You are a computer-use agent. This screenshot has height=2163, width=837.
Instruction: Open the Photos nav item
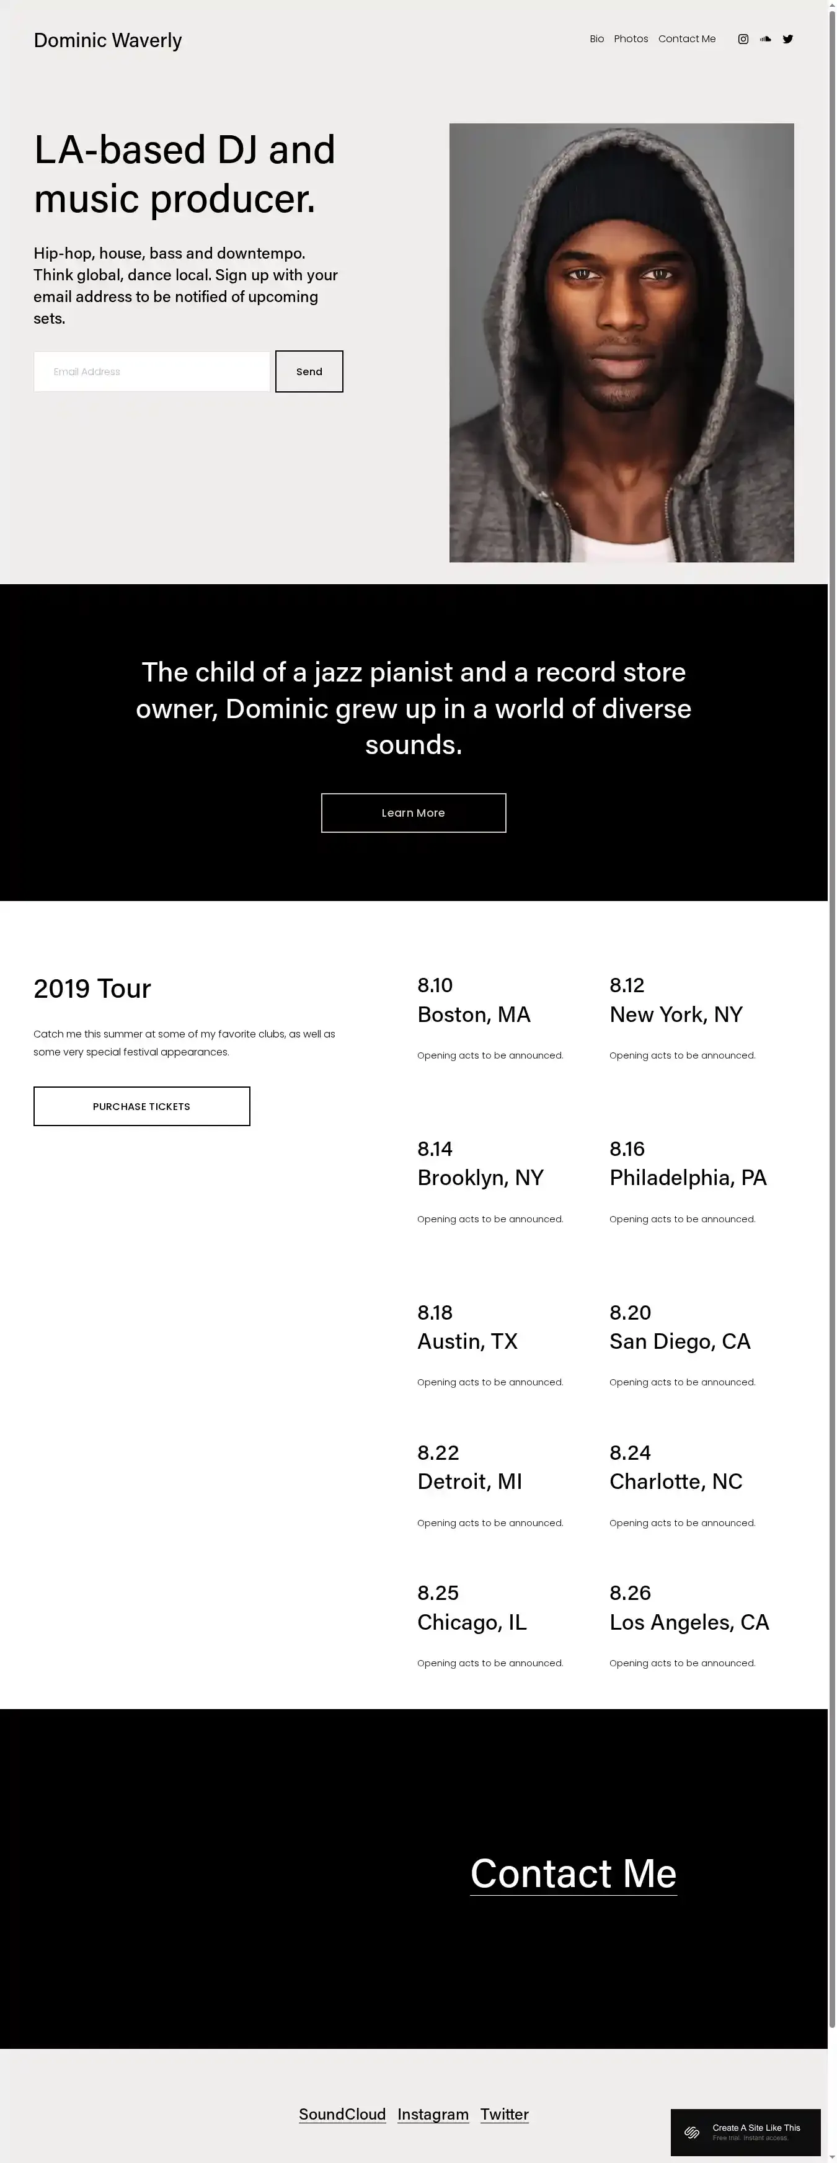pos(631,40)
